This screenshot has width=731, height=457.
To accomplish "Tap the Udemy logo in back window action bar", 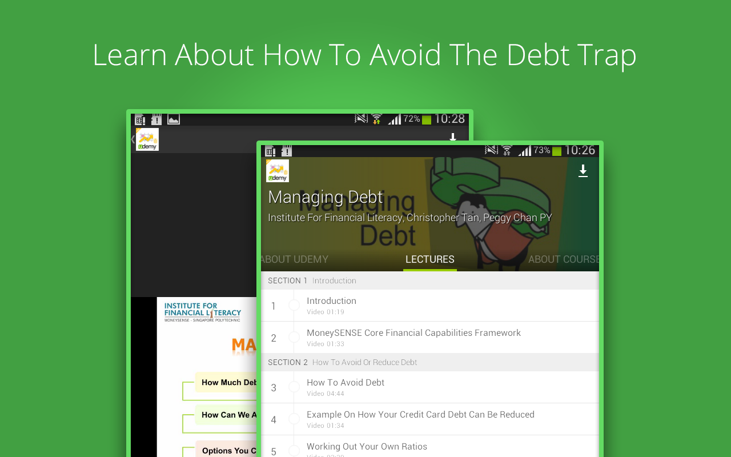I will point(147,139).
